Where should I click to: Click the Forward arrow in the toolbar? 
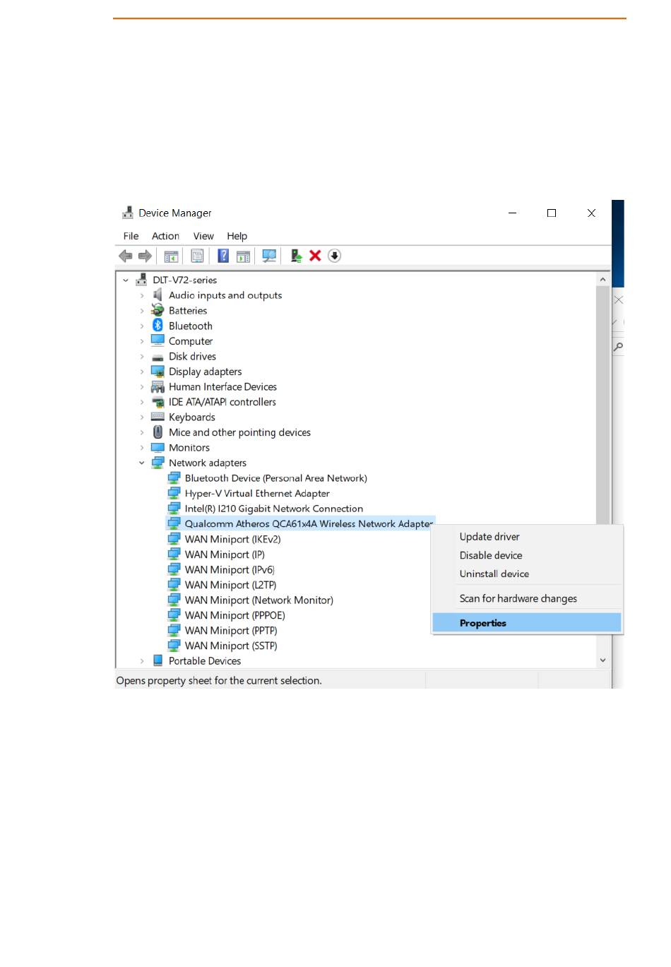click(145, 256)
